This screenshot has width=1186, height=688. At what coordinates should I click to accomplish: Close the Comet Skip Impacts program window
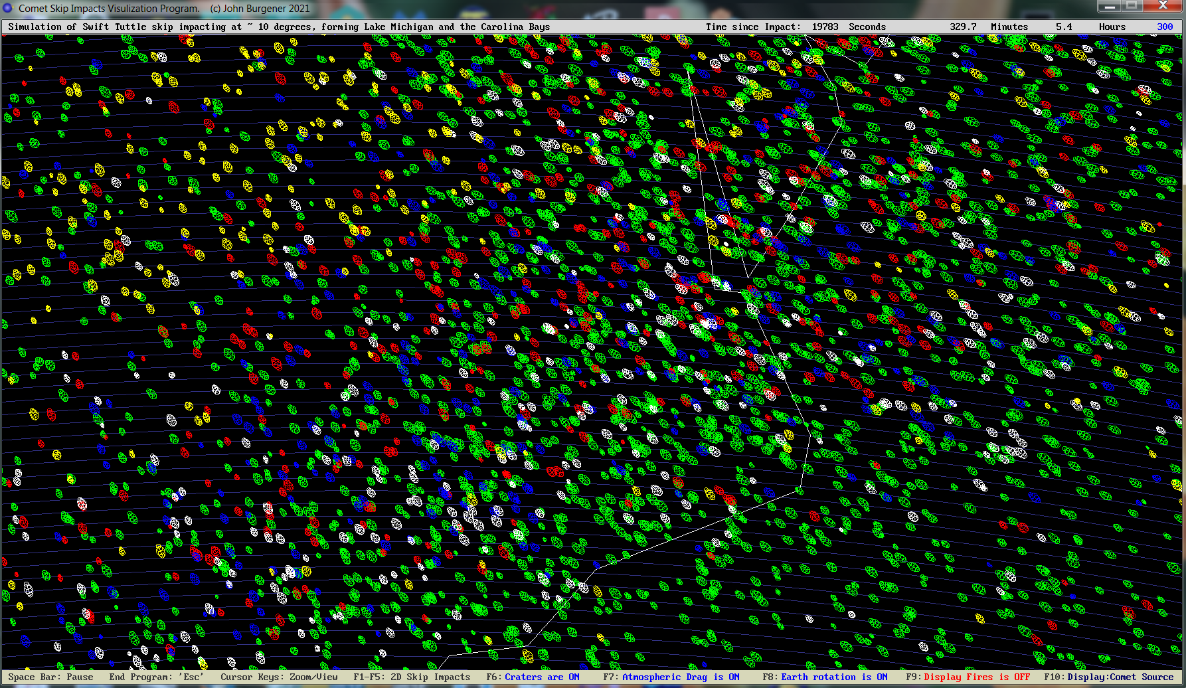[1162, 6]
